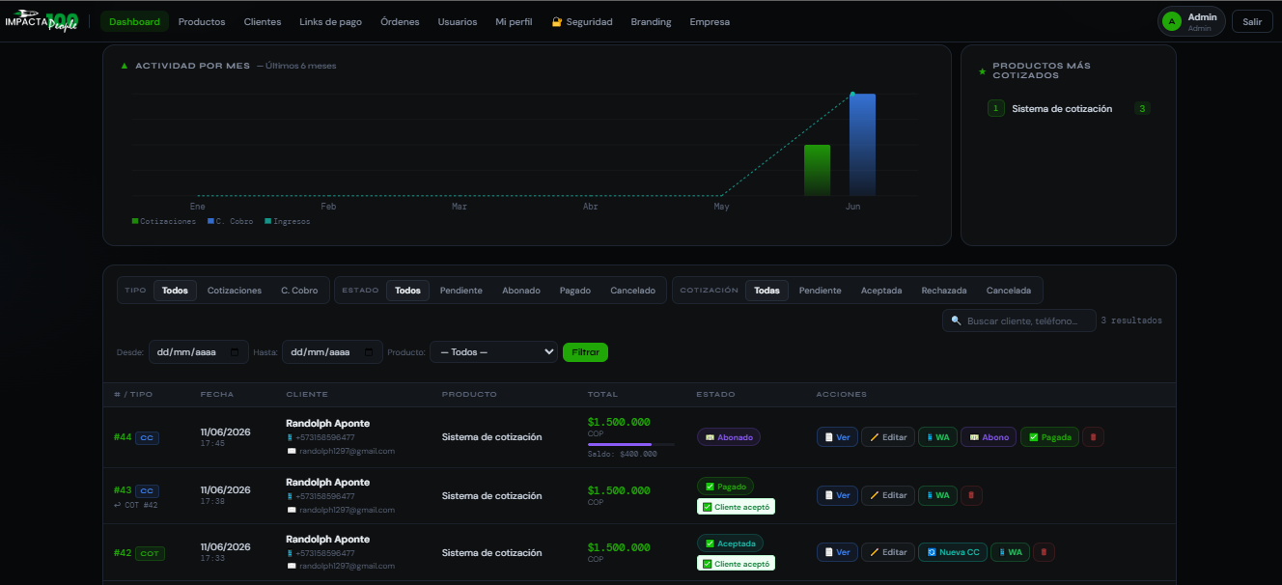Focus the Hasta date field
This screenshot has width=1282, height=585.
[332, 352]
